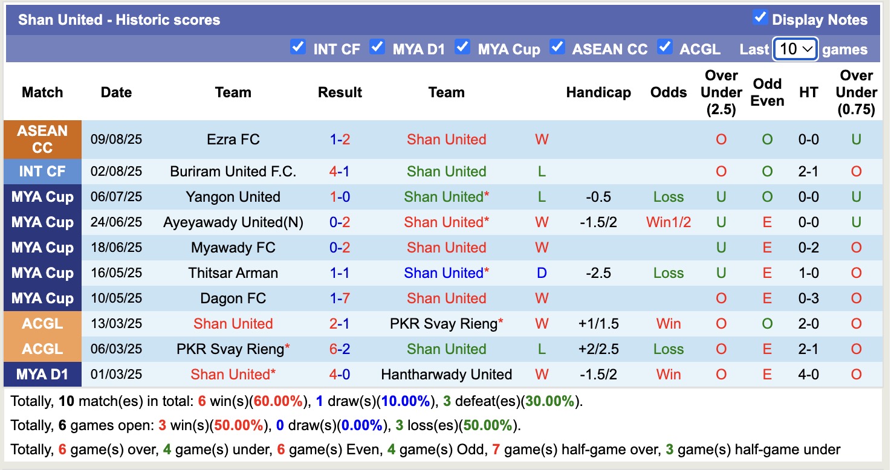Disable the Display Notes option
The width and height of the screenshot is (891, 470).
(759, 19)
